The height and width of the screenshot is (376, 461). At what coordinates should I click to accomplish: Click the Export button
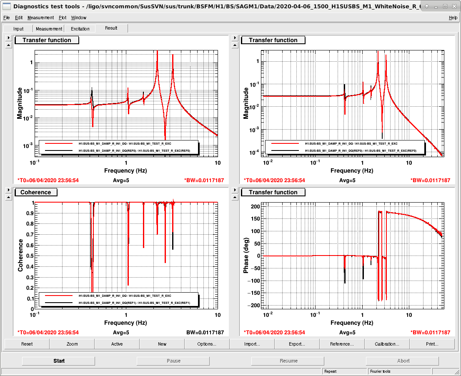click(297, 344)
